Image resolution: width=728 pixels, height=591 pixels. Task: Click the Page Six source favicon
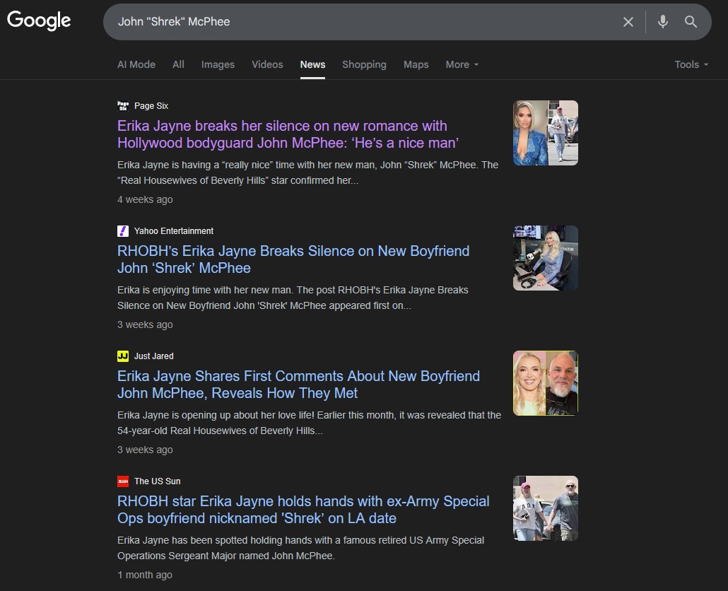(x=123, y=106)
